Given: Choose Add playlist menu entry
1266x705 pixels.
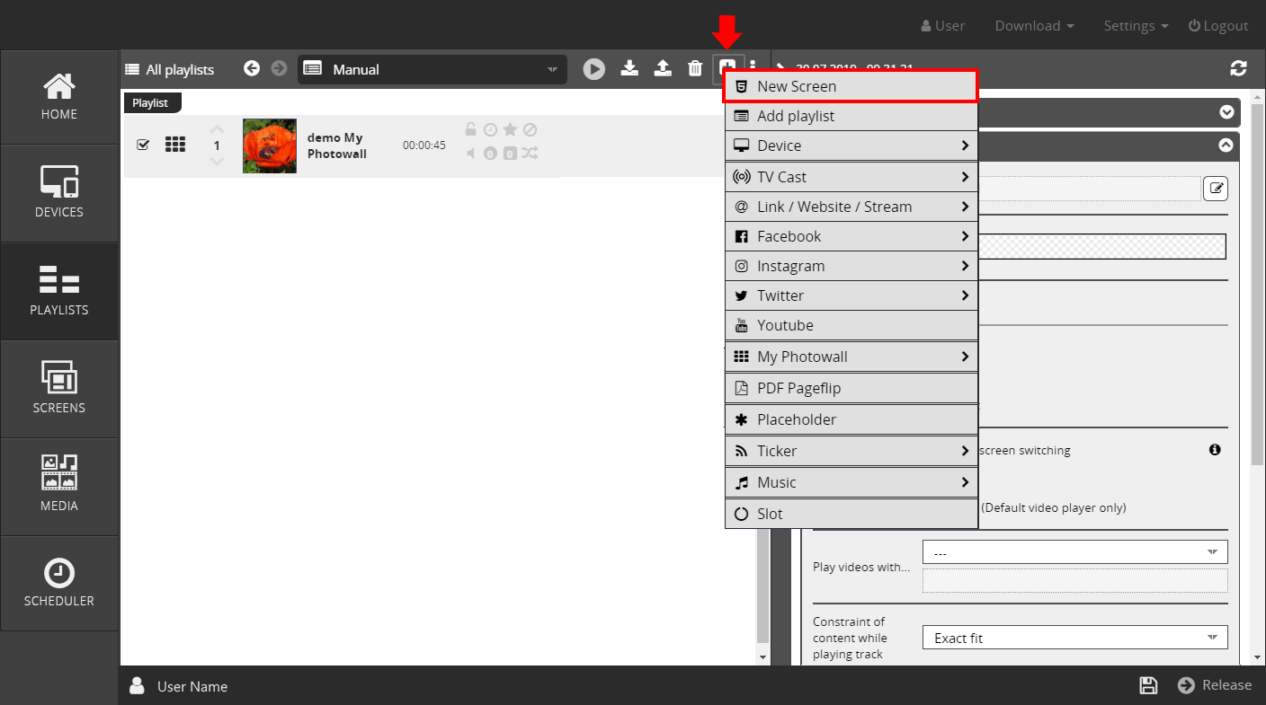Looking at the screenshot, I should 851,116.
